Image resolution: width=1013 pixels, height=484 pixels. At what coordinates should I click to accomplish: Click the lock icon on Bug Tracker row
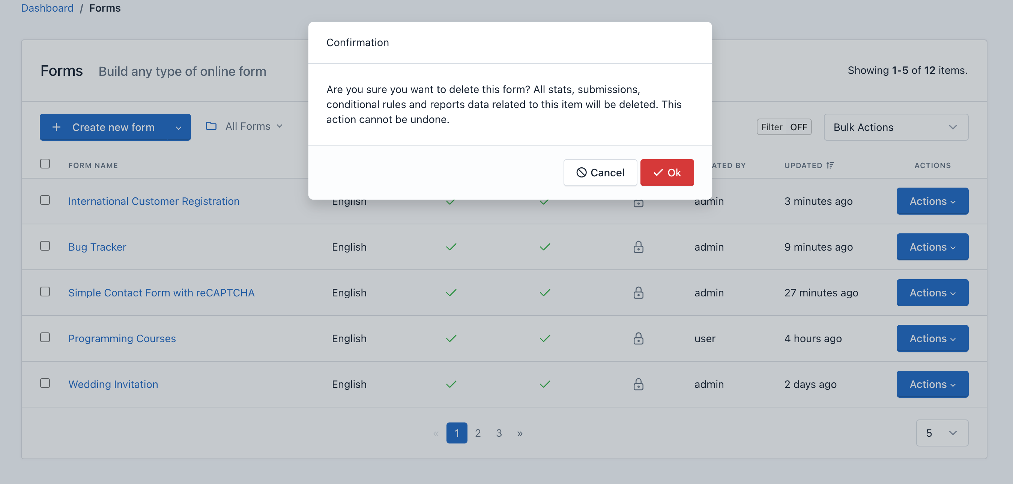click(638, 247)
